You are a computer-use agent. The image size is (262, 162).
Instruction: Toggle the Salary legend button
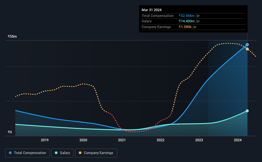[62, 153]
